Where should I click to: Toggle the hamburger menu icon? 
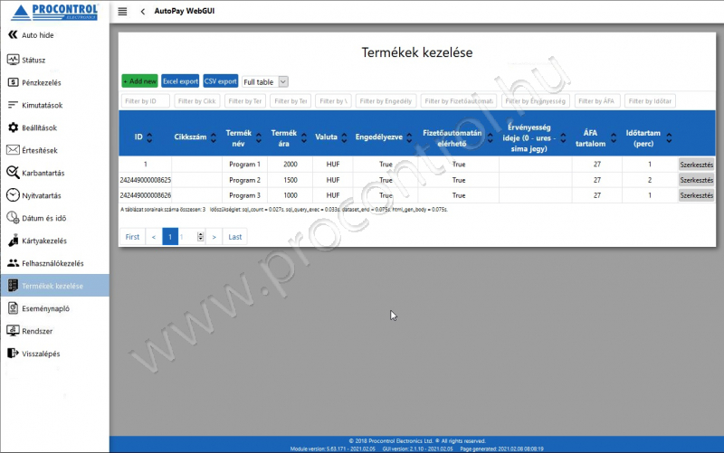(122, 12)
